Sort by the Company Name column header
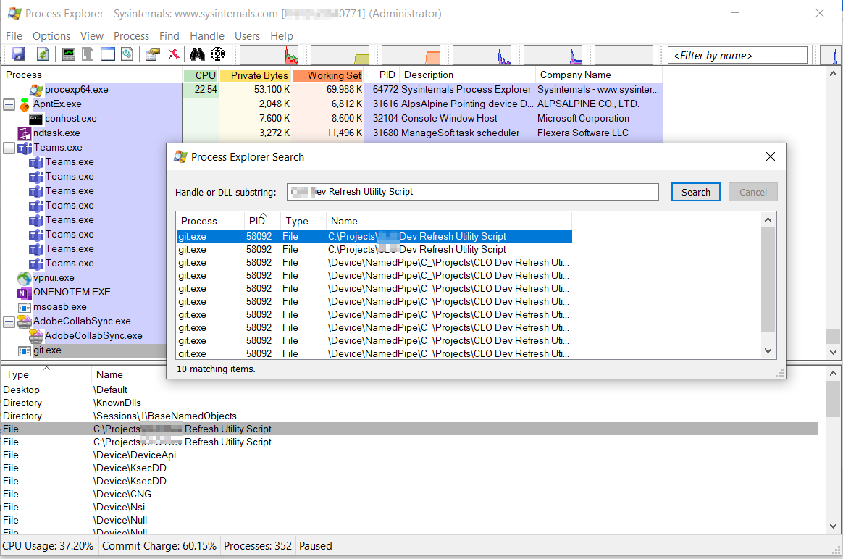The image size is (843, 559). (599, 75)
